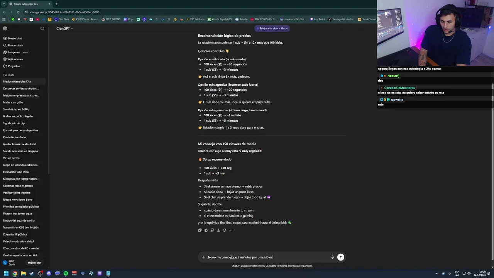Click the Mejorar plan button

click(34, 263)
